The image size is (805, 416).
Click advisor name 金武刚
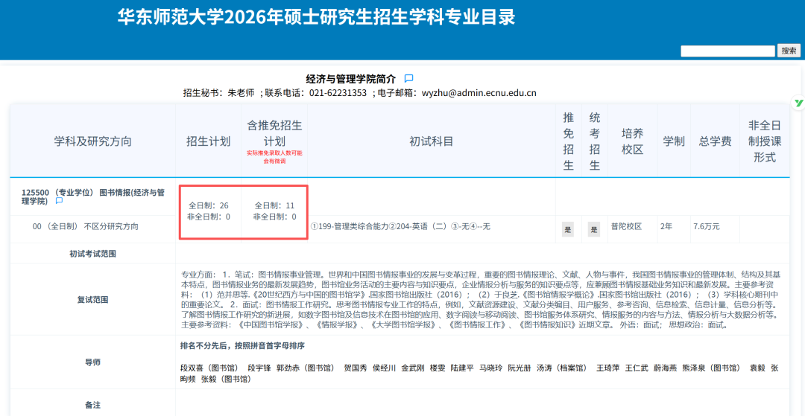413,368
